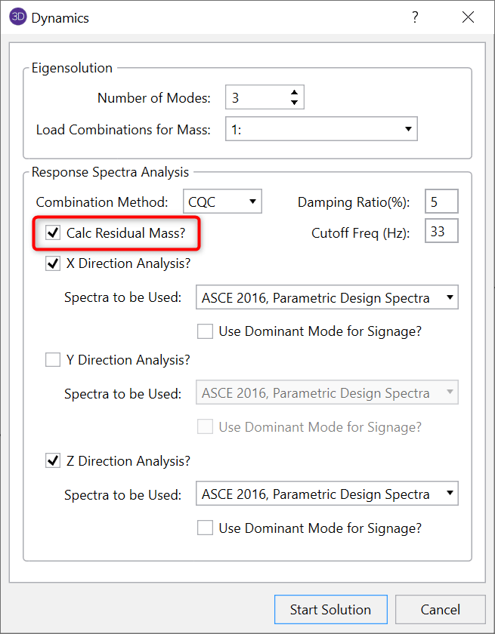Enable the Y Direction Analysis checkbox

(53, 360)
